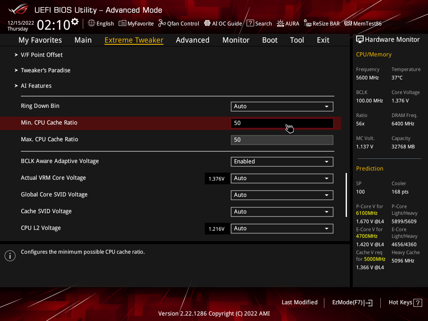Click the CPU/Memory section heading

[x=374, y=55]
